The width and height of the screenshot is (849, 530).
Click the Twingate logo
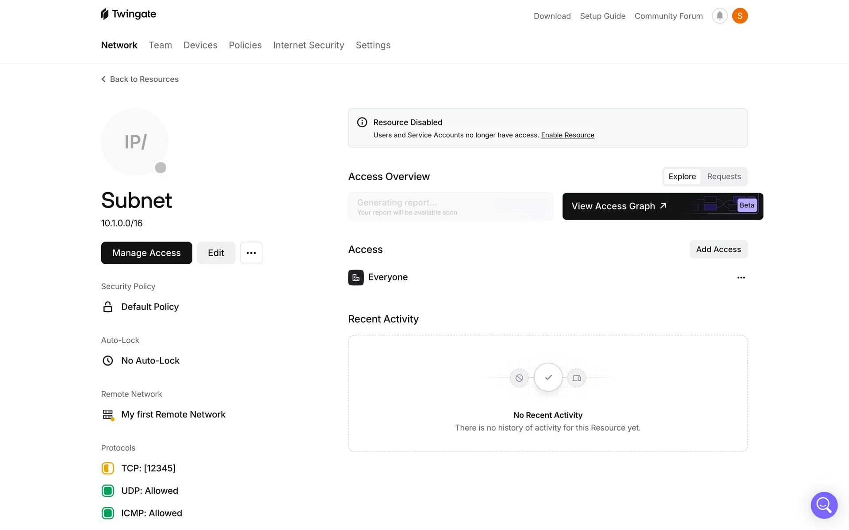click(x=128, y=14)
